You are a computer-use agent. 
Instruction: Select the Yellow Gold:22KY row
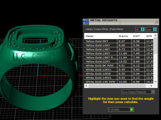(x=119, y=62)
